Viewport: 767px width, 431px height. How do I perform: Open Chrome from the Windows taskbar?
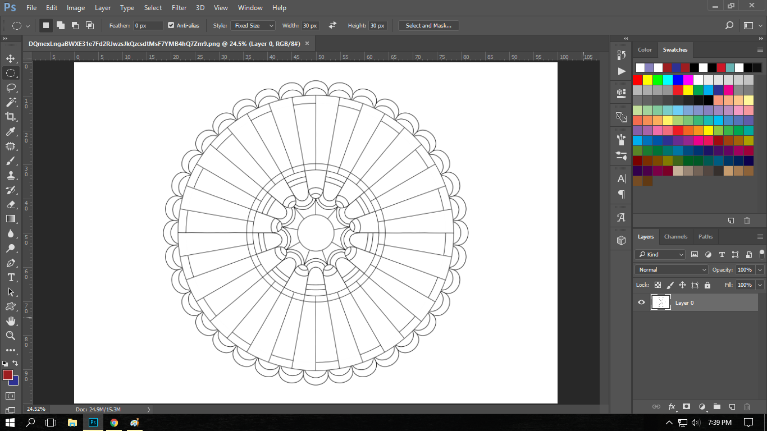pos(114,422)
